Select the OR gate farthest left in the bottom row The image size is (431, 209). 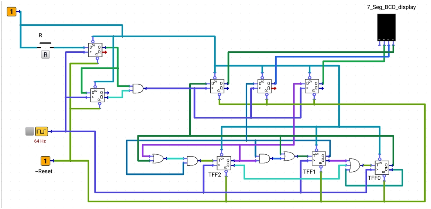coord(158,158)
